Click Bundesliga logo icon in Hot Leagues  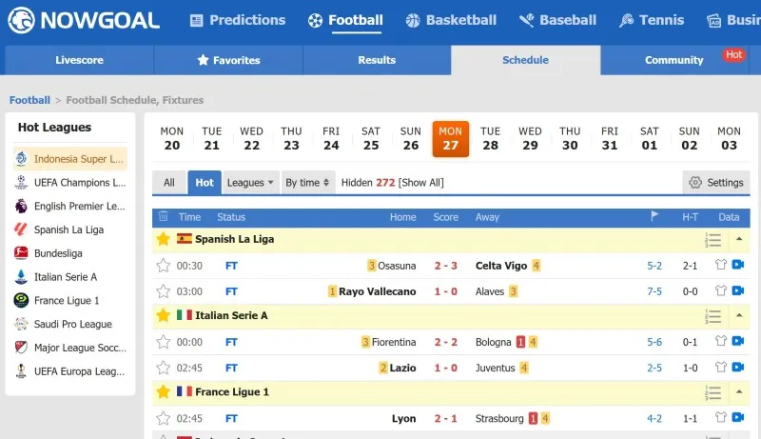tap(21, 253)
